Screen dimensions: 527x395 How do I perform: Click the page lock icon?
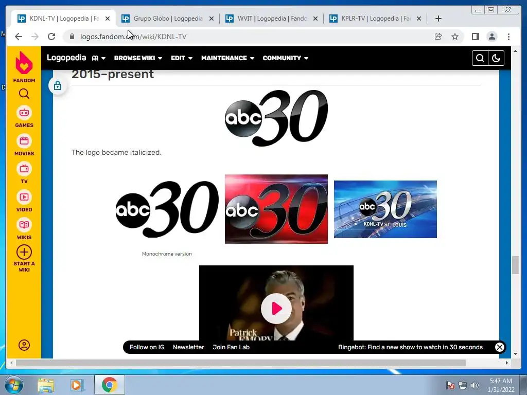pyautogui.click(x=58, y=86)
